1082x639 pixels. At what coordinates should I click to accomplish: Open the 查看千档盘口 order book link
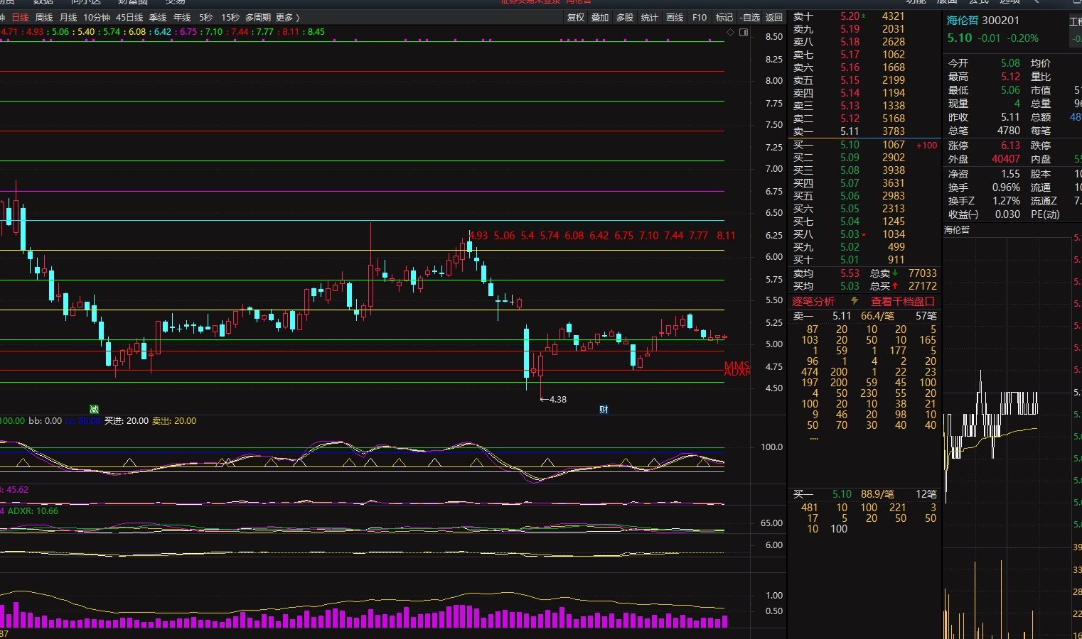(x=903, y=301)
